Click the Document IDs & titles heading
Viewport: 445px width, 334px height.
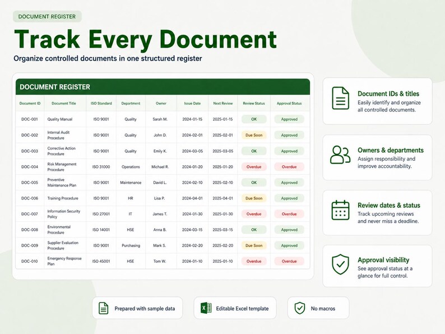coord(388,94)
